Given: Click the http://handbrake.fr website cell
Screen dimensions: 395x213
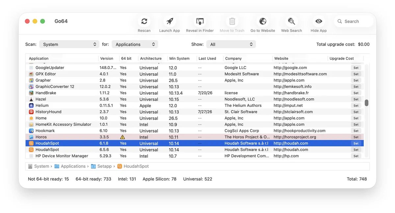Looking at the screenshot, I should [291, 93].
